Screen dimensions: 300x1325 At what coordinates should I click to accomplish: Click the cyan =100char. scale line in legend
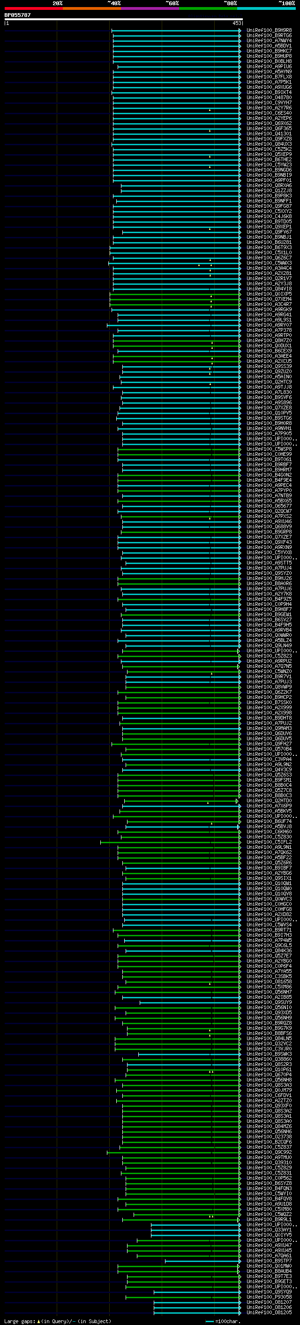[x=209, y=1321]
